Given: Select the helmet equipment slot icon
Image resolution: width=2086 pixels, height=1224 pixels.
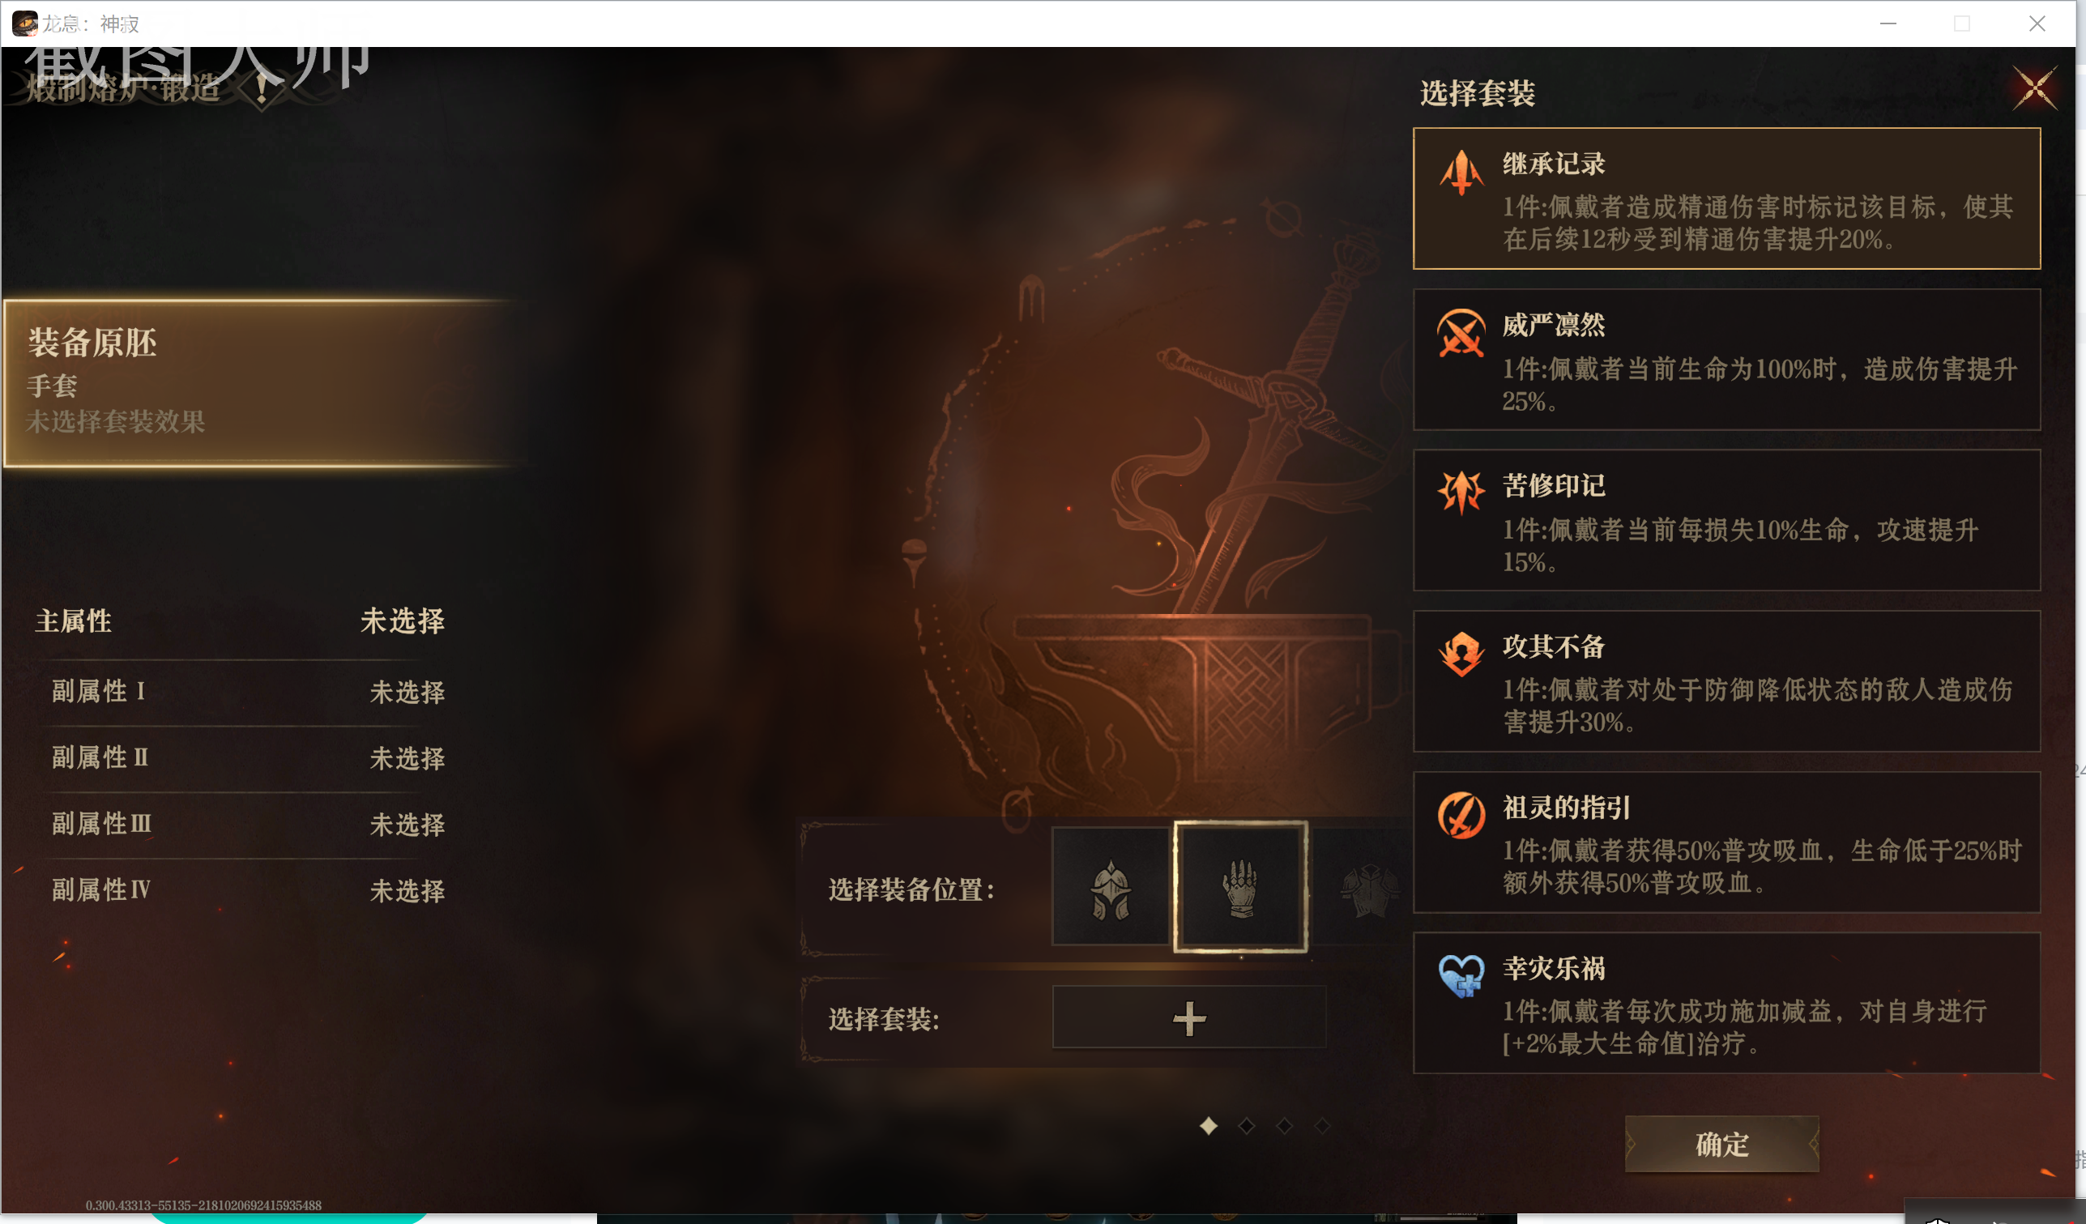Looking at the screenshot, I should pos(1111,887).
